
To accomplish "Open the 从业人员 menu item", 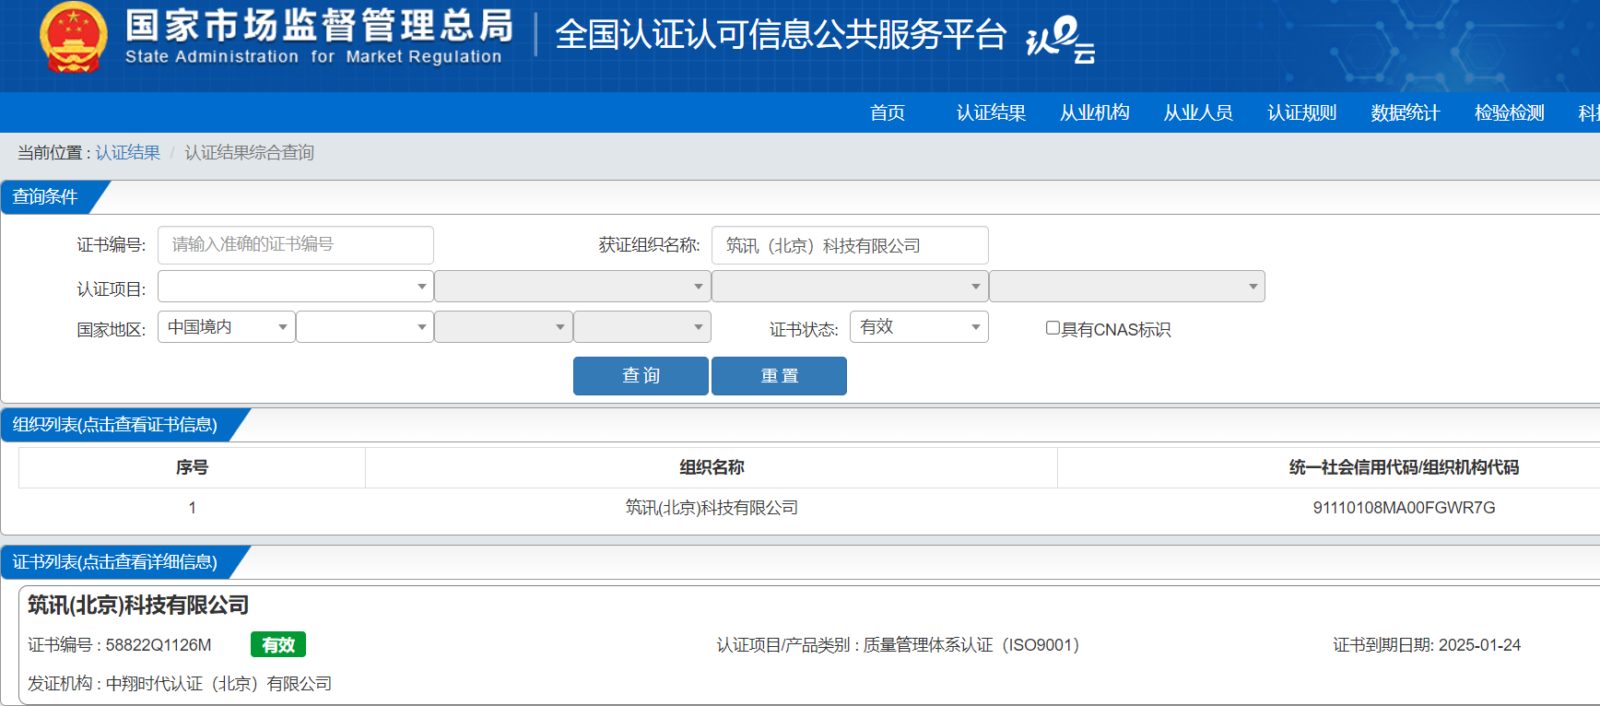I will coord(1198,112).
